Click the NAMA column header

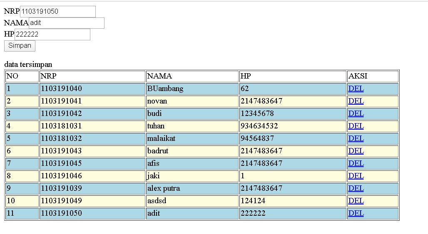pos(192,76)
